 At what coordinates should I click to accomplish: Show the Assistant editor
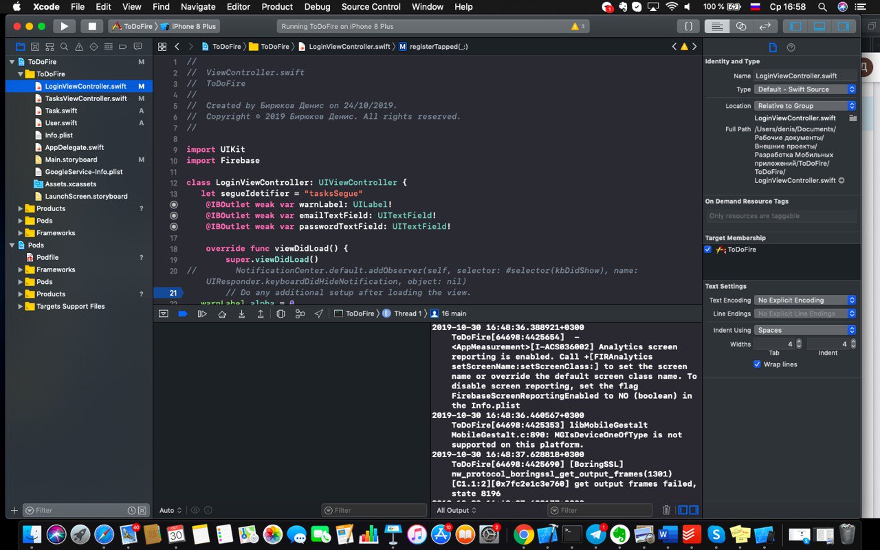point(741,26)
